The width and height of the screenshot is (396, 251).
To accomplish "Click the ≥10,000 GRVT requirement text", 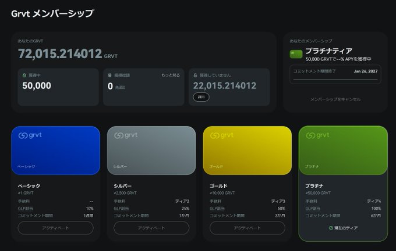I will click(x=222, y=193).
